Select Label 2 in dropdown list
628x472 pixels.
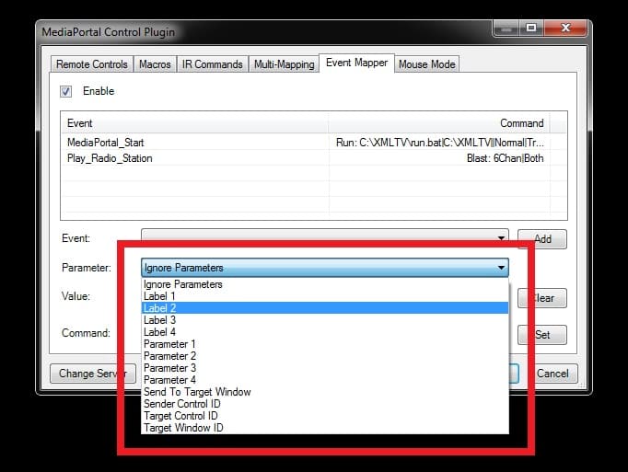[x=159, y=308]
